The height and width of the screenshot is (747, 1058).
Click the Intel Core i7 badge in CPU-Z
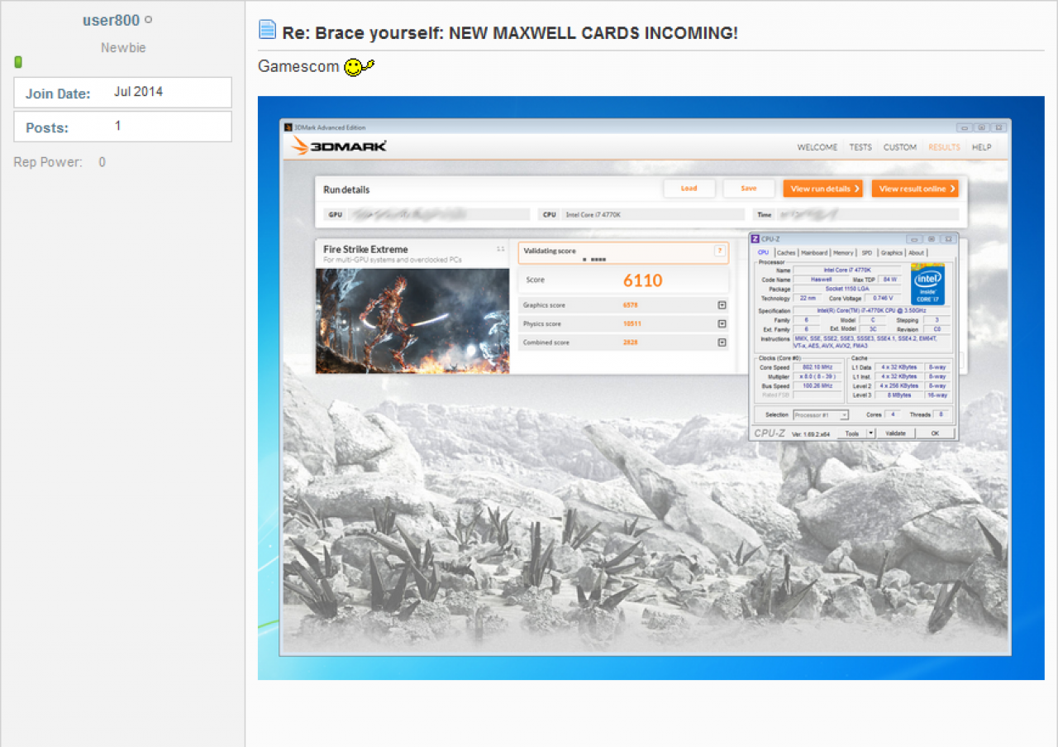click(928, 285)
